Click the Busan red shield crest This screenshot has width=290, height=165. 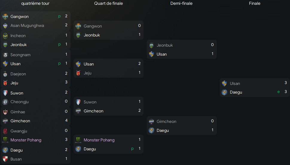point(5,159)
